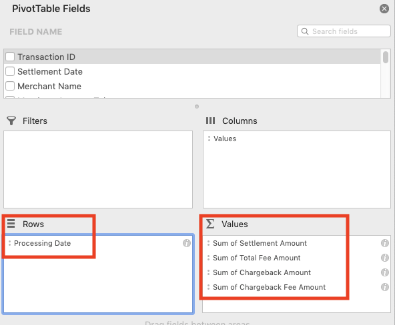
Task: Click the field list scrollbar thumb
Action: click(x=386, y=57)
